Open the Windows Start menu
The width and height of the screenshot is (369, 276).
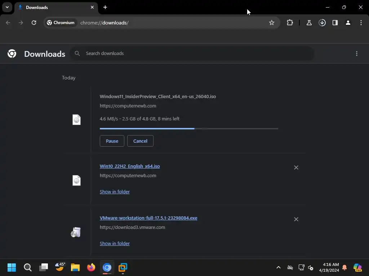pos(12,267)
